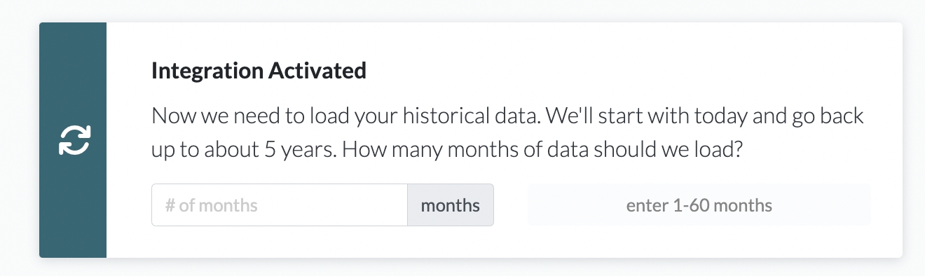Click the "# of months" placeholder text
This screenshot has height=276, width=925.
coord(211,205)
